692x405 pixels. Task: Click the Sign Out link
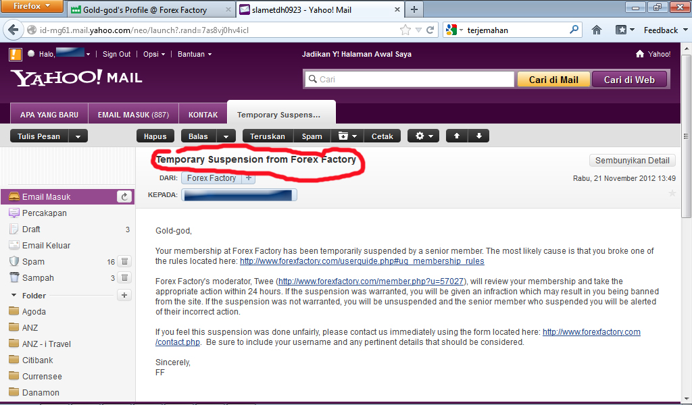click(x=116, y=54)
